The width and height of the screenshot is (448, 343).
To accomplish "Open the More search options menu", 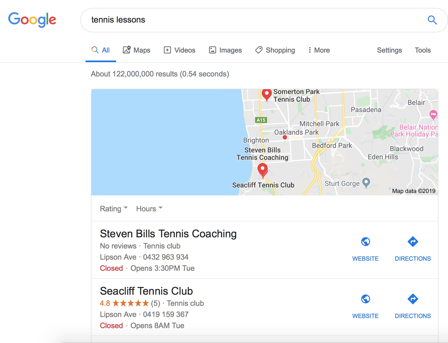I will pos(319,50).
